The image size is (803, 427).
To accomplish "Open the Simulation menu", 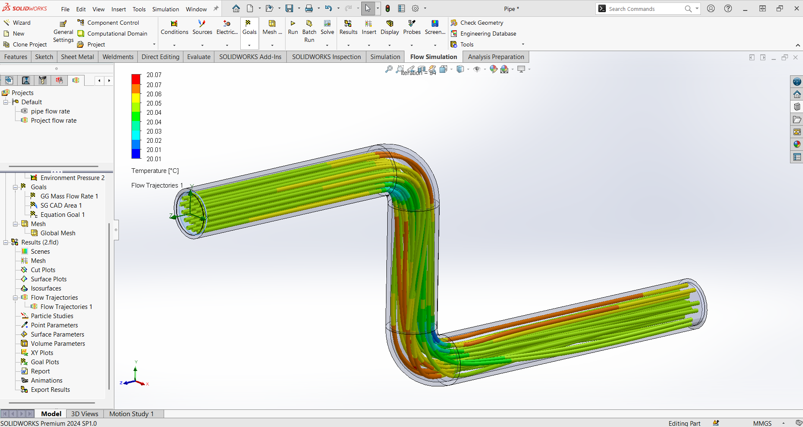I will pos(165,9).
